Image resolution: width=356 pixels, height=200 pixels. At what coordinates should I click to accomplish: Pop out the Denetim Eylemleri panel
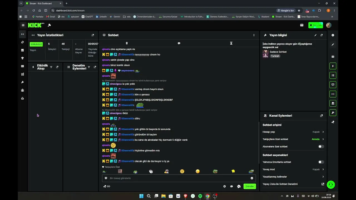[95, 67]
